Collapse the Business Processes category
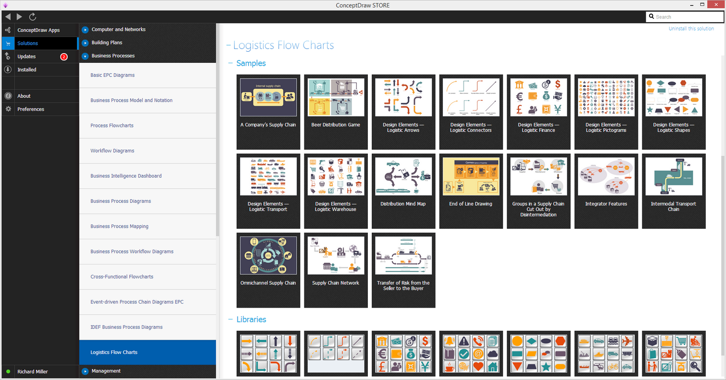726x380 pixels. coord(85,56)
